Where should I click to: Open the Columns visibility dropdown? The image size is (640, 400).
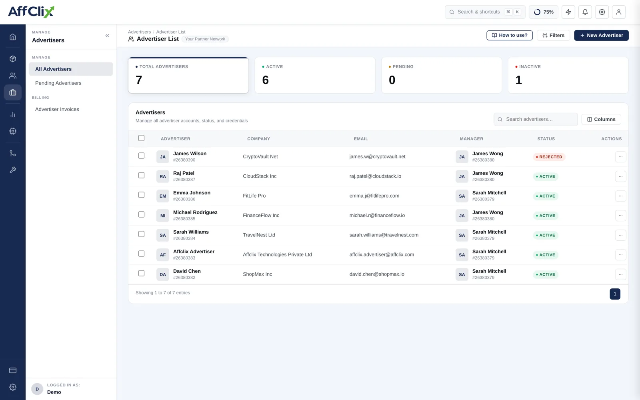point(601,119)
